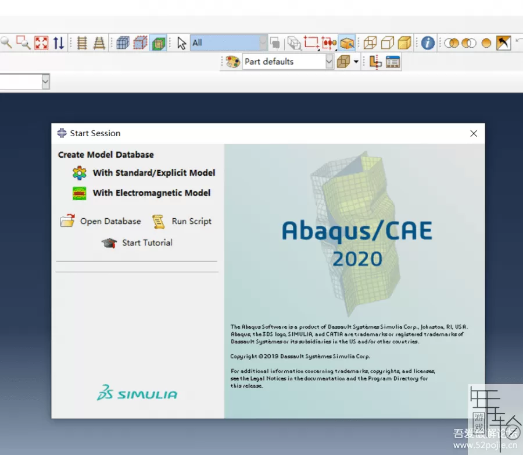
Task: Select the Box Zoom tool
Action: (x=23, y=42)
